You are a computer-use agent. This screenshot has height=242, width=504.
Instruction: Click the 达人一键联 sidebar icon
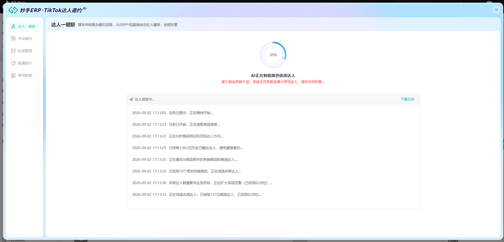pos(13,26)
